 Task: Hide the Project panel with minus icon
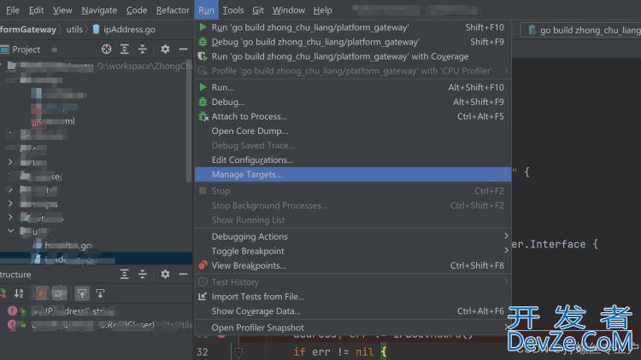pyautogui.click(x=182, y=49)
